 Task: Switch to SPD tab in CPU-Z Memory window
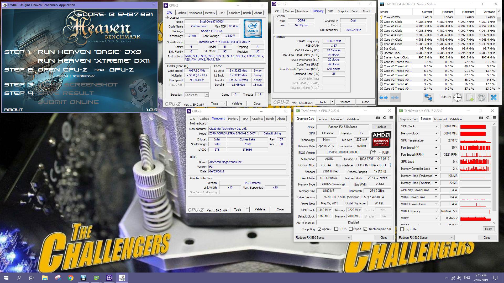(x=330, y=11)
